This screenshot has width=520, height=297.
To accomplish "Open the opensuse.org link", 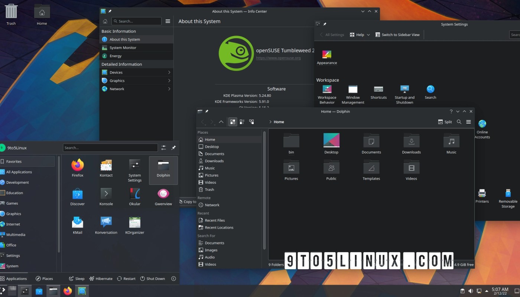I will pyautogui.click(x=278, y=58).
